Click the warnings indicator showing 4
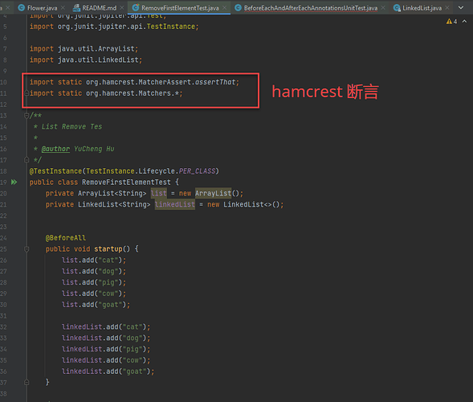The height and width of the screenshot is (402, 473). point(451,22)
